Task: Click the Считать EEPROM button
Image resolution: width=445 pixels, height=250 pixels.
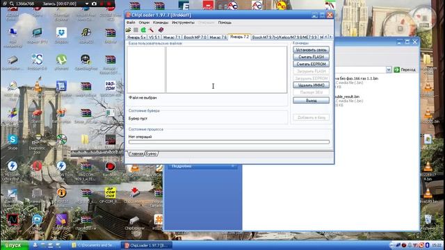Action: pyautogui.click(x=311, y=64)
